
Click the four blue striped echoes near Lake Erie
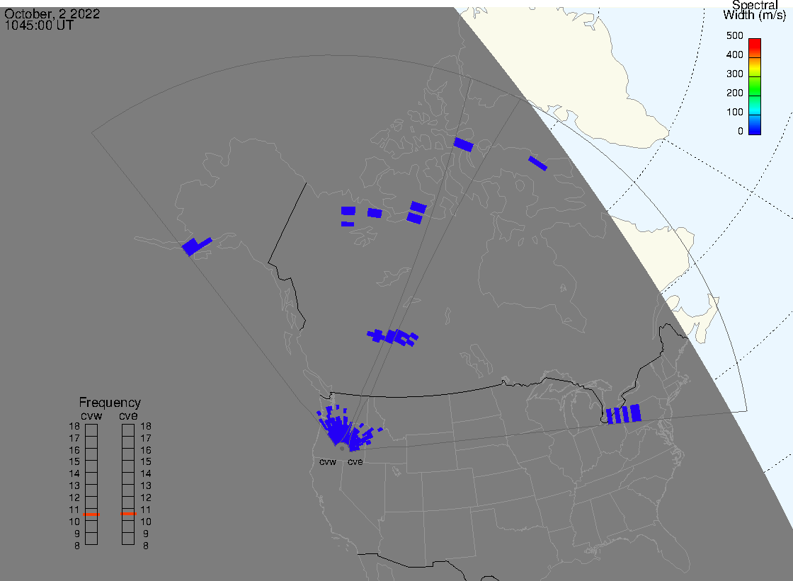624,414
